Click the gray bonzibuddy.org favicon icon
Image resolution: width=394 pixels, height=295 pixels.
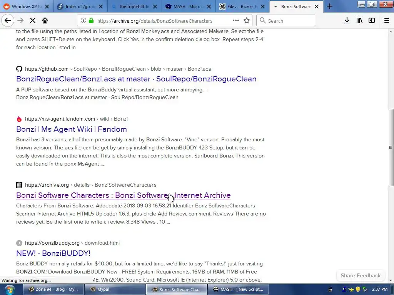tap(19, 243)
